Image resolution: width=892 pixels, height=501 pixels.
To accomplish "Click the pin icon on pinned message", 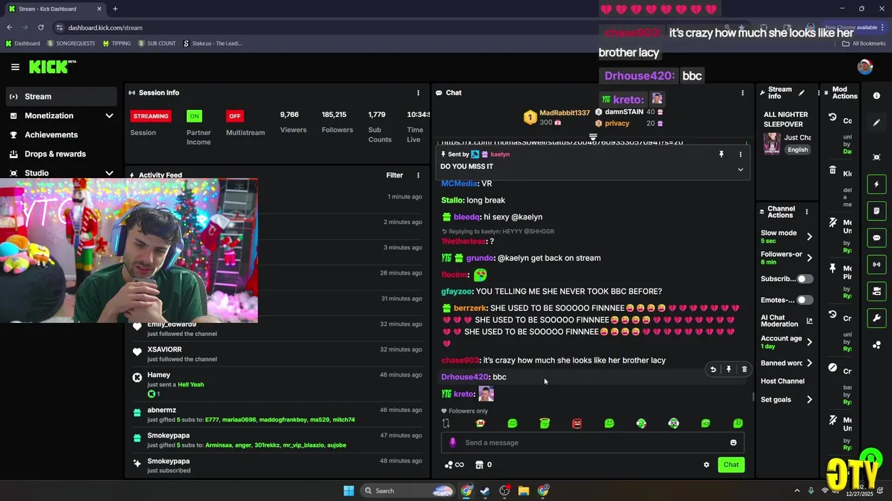I will click(721, 154).
